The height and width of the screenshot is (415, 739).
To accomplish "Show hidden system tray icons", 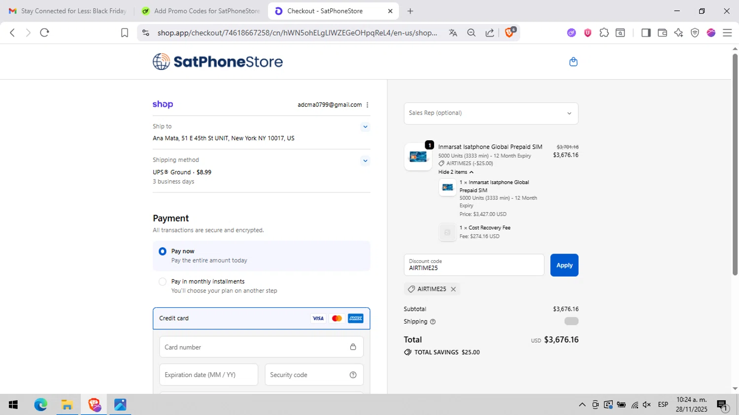I will tap(582, 405).
